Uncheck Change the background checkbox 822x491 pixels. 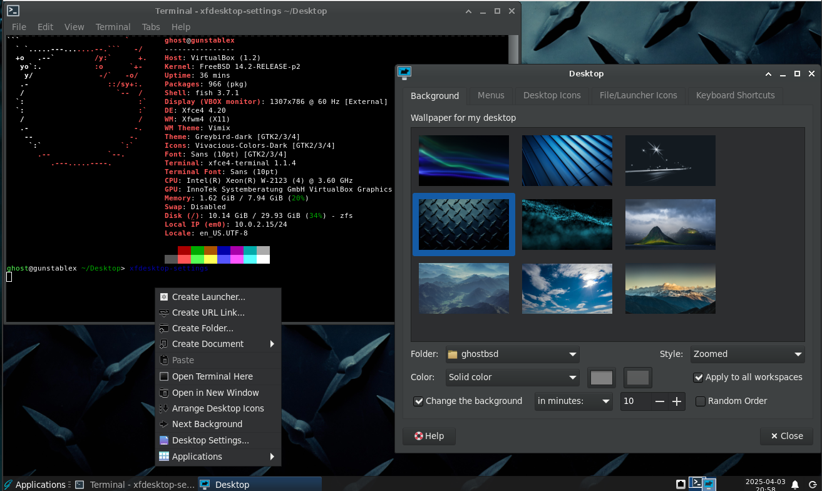coord(419,401)
